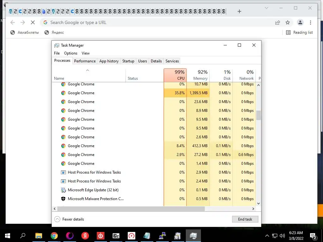
Task: Click the Name column header
Action: [x=89, y=75]
